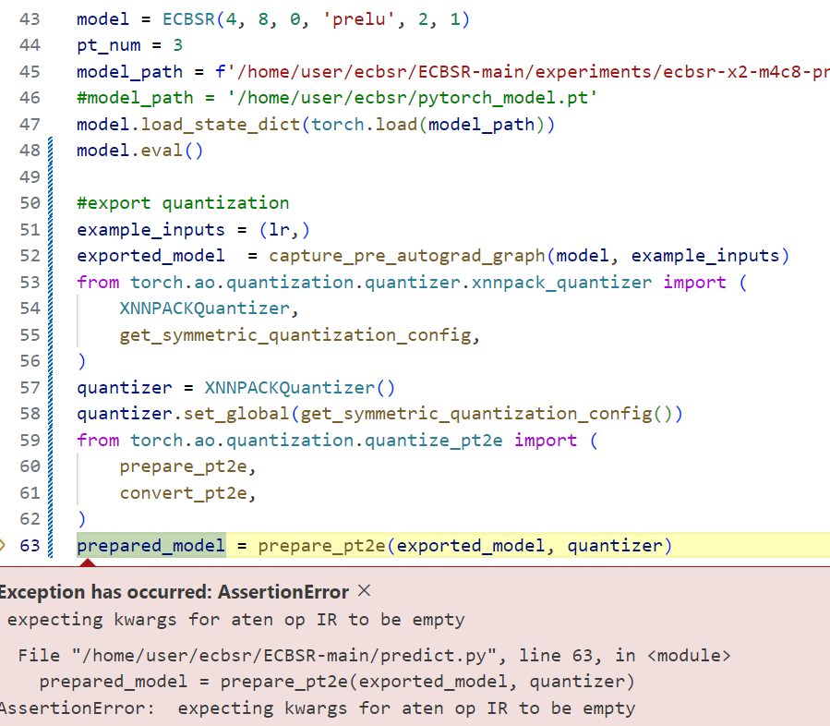Click line number 53 in the gutter
Image resolution: width=830 pixels, height=726 pixels.
pos(29,283)
